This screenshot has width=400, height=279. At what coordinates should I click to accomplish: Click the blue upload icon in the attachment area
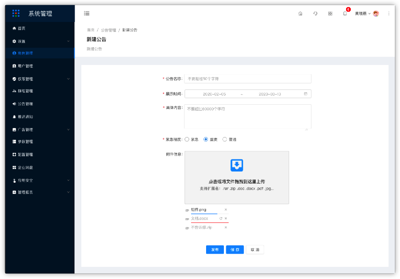(x=237, y=165)
